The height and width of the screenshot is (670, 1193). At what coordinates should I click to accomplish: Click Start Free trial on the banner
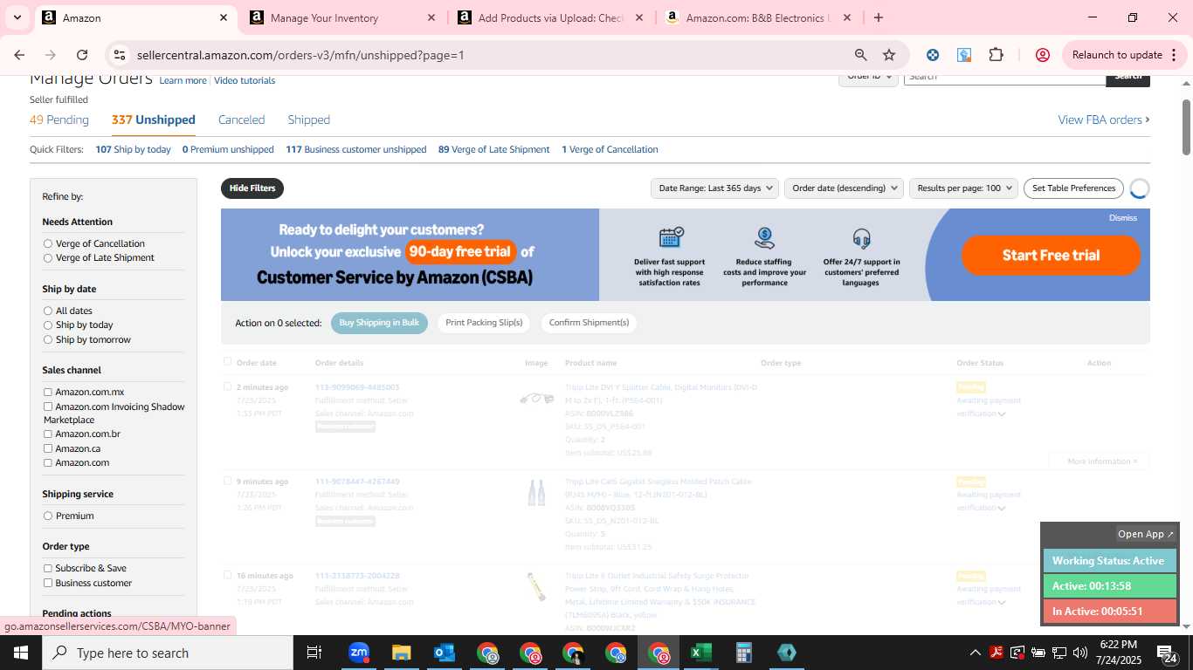(x=1051, y=255)
